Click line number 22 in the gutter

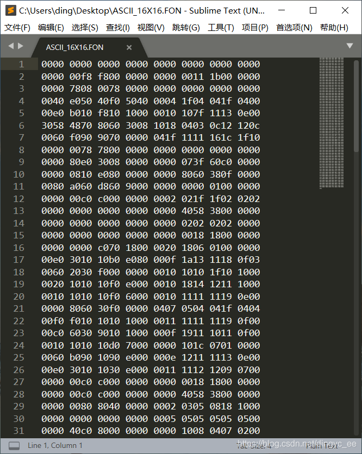(x=18, y=321)
